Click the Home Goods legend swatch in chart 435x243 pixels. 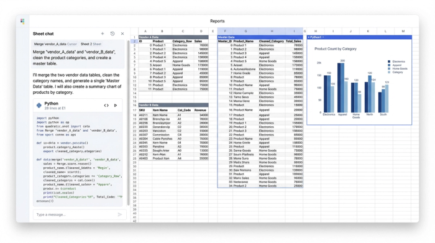click(x=389, y=68)
